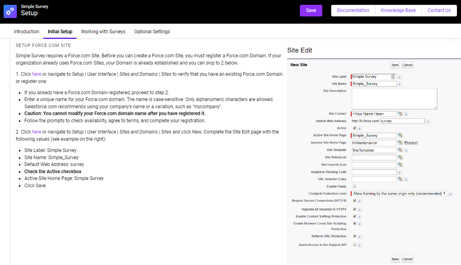The image size is (461, 265).
Task: Click the Inactive Site Home Page field
Action: pos(374,143)
